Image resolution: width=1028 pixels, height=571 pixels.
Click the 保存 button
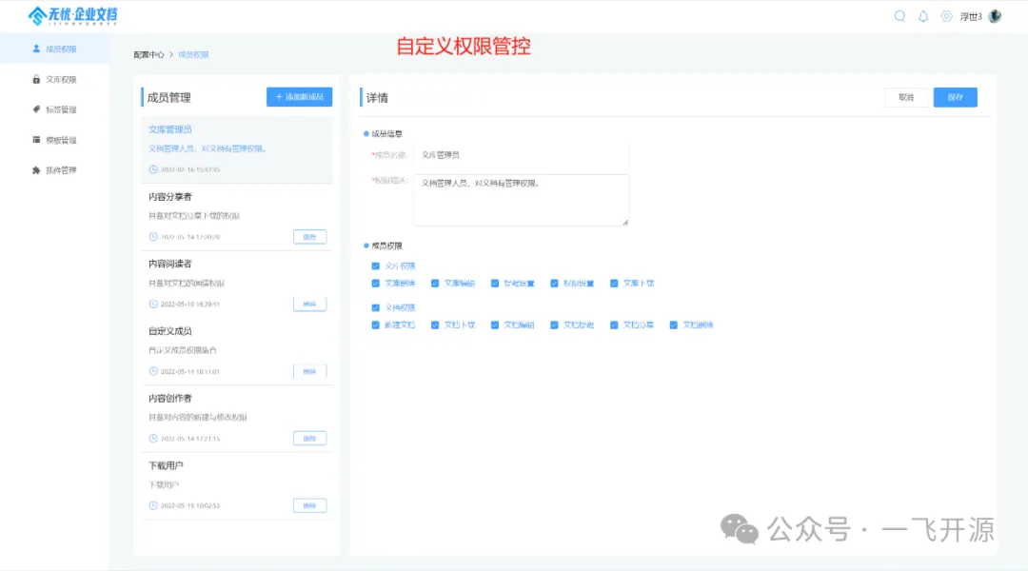[956, 97]
